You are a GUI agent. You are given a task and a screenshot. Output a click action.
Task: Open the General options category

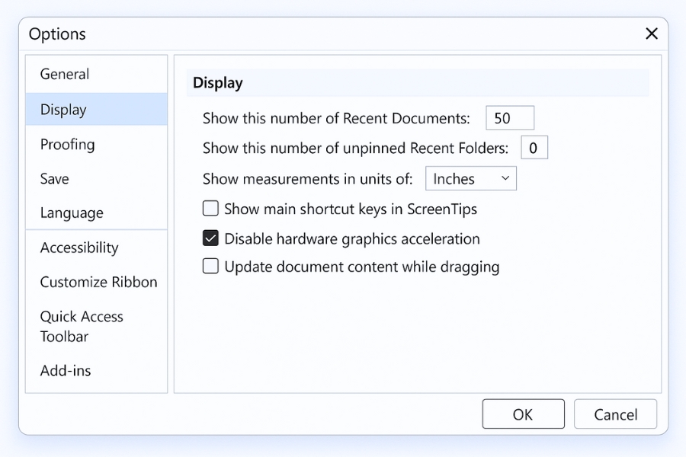(x=65, y=74)
